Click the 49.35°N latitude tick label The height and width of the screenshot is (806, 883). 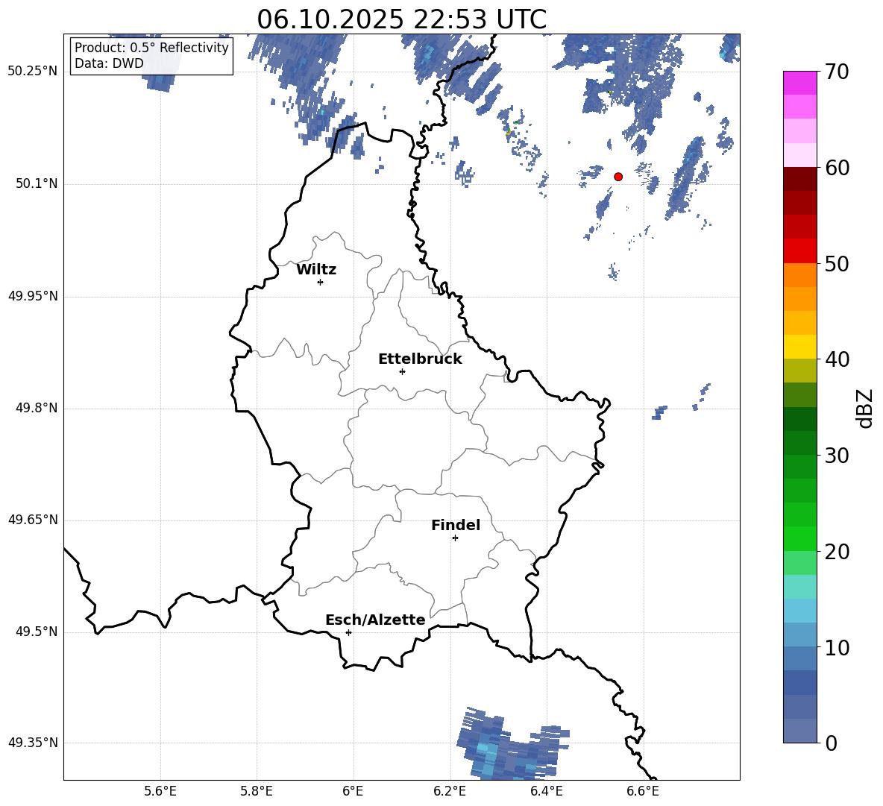[x=33, y=743]
